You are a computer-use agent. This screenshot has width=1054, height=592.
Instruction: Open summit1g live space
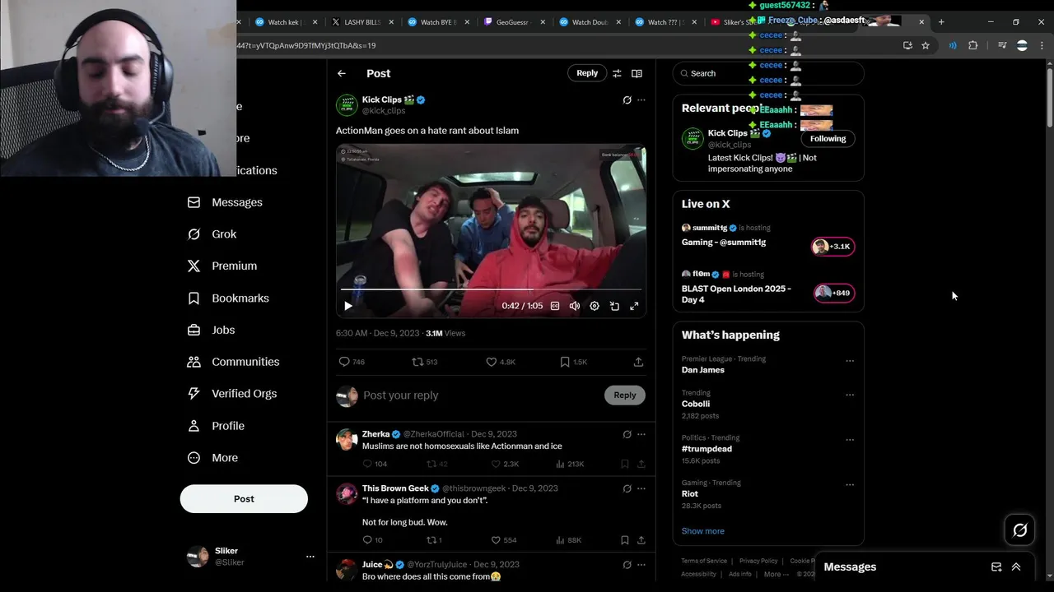(x=768, y=237)
